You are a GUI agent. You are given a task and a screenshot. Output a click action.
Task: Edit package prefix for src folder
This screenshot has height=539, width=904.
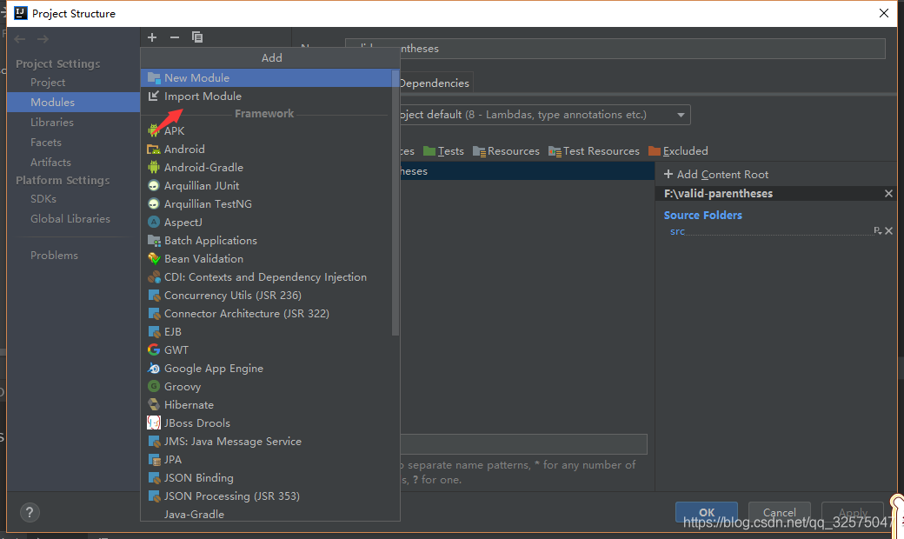coord(877,230)
